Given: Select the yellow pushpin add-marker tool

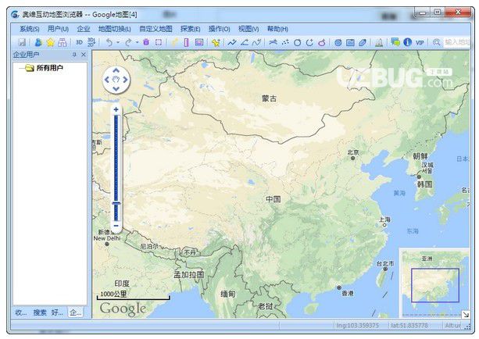Looking at the screenshot, I should (216, 42).
